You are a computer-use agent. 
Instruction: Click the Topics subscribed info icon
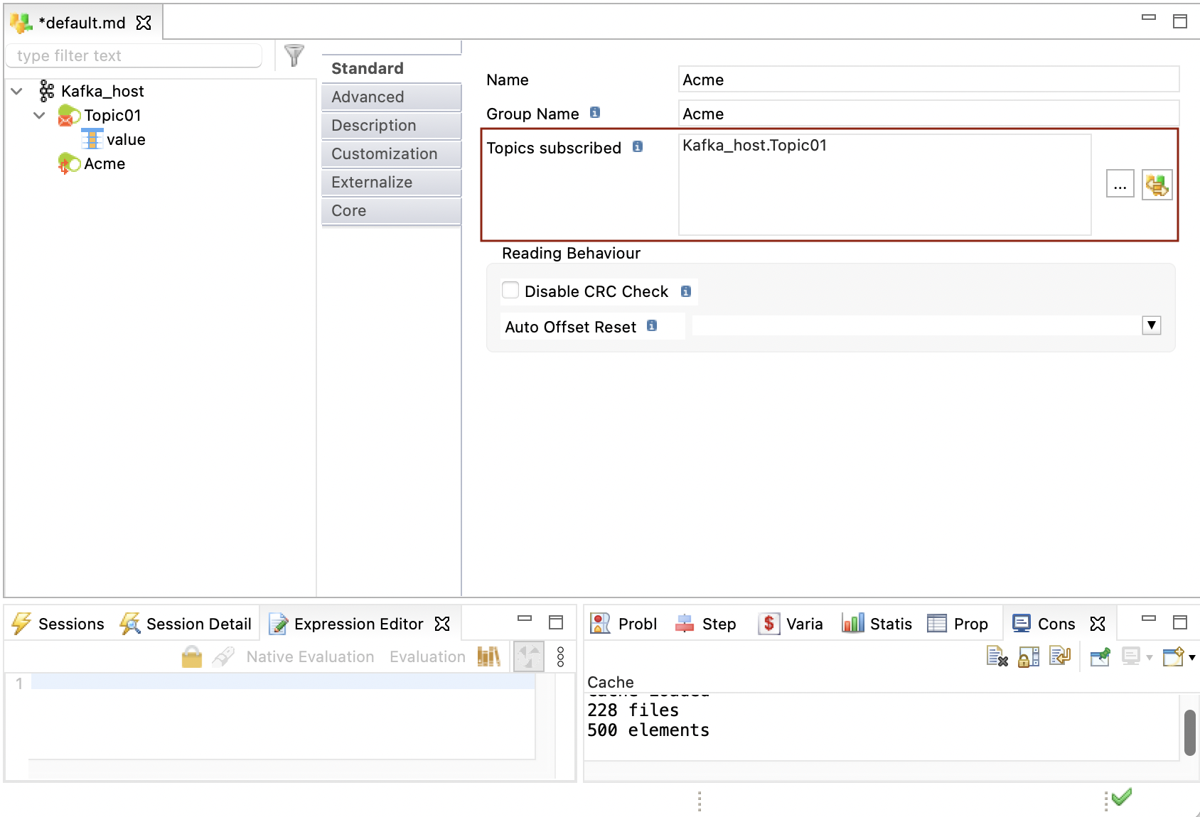638,147
